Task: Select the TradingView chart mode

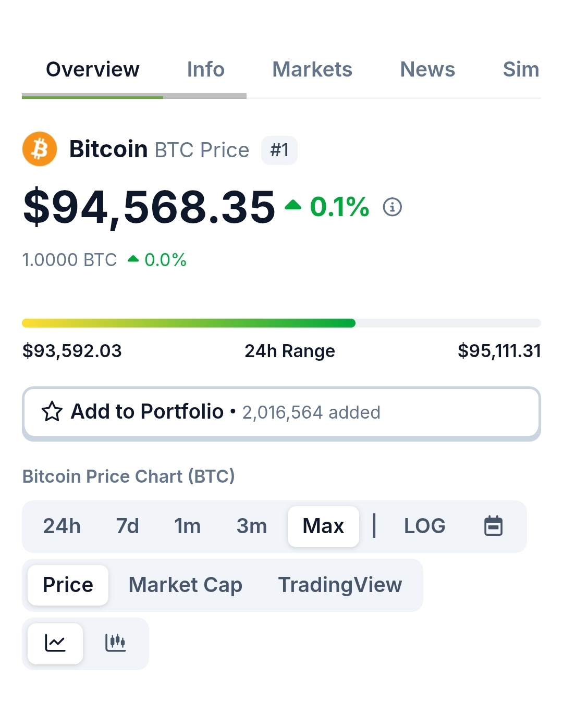Action: (x=340, y=585)
